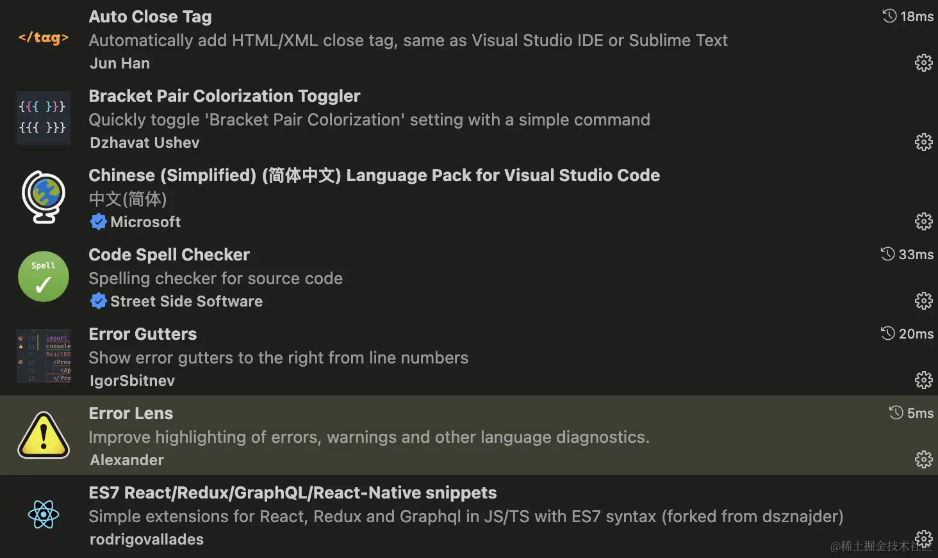Select the Chinese (Simplified) Language Pack title
This screenshot has height=558, width=938.
[374, 175]
